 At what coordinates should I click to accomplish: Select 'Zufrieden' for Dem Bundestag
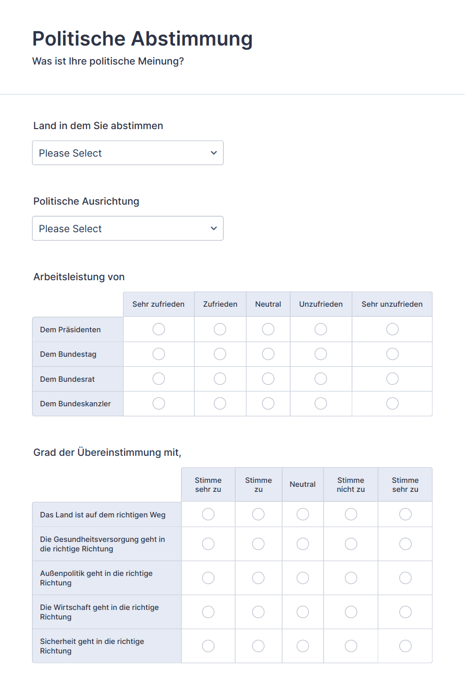[220, 354]
